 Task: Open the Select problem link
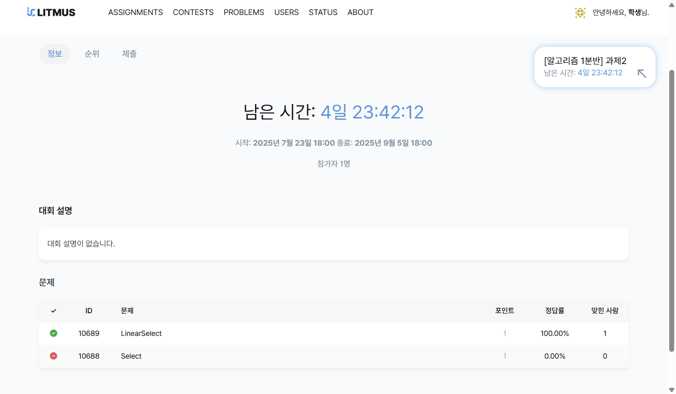(131, 356)
